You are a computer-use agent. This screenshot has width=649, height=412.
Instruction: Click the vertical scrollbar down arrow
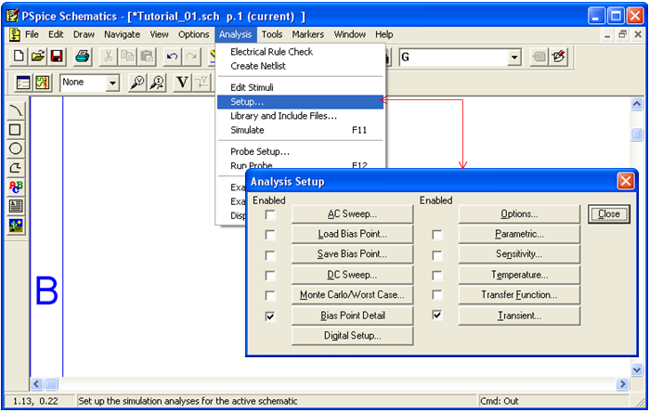point(637,369)
